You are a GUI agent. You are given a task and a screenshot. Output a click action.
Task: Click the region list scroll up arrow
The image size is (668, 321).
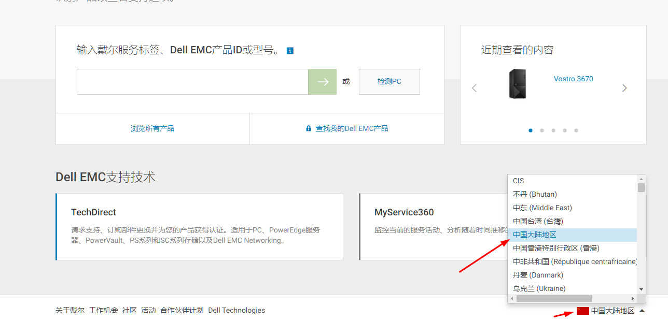(x=642, y=178)
